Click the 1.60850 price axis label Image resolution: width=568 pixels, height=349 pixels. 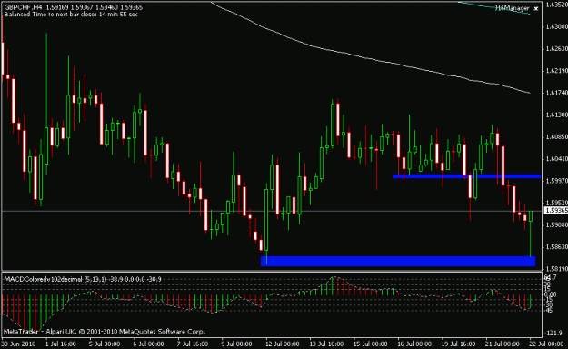[x=556, y=137]
